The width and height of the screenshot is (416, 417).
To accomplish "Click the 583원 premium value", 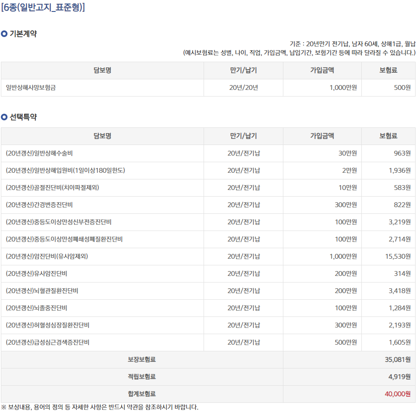I will pos(402,187).
